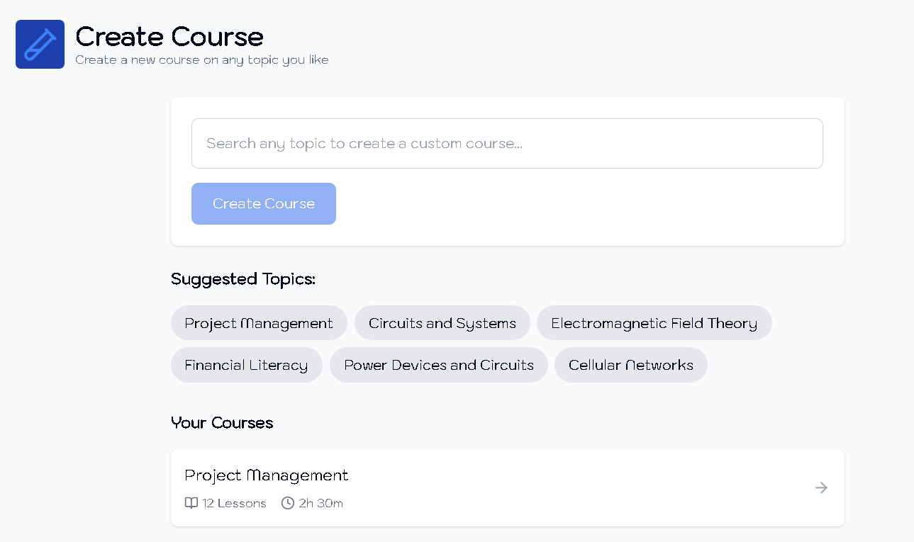Select the Financial Literacy suggestion chip
This screenshot has width=914, height=542.
246,365
